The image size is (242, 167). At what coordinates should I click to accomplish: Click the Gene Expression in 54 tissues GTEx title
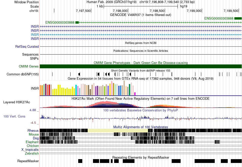coord(141,79)
